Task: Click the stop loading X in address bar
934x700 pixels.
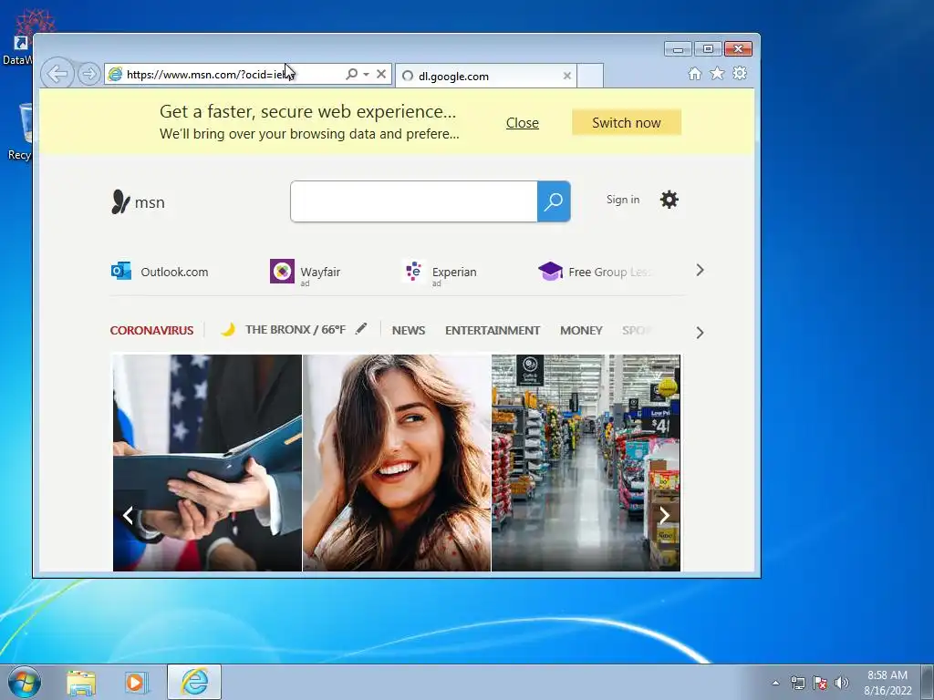Action: (381, 74)
